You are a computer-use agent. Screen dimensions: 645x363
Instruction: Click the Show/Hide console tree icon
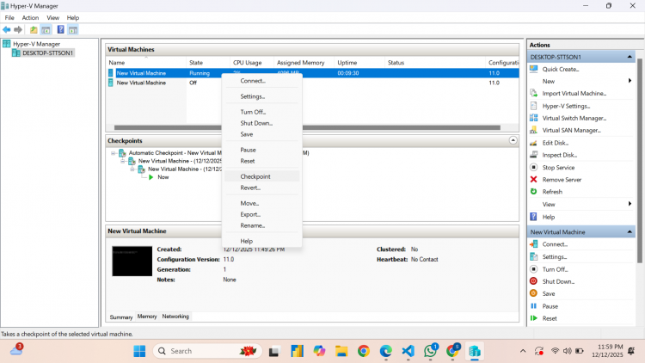pyautogui.click(x=46, y=29)
